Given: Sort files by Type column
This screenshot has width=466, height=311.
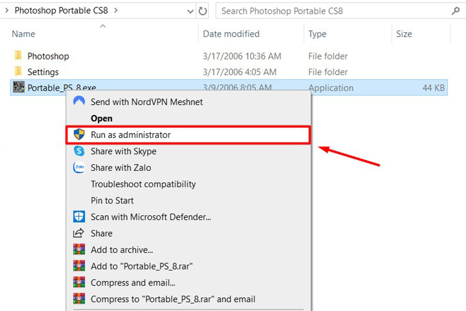Looking at the screenshot, I should (x=317, y=34).
